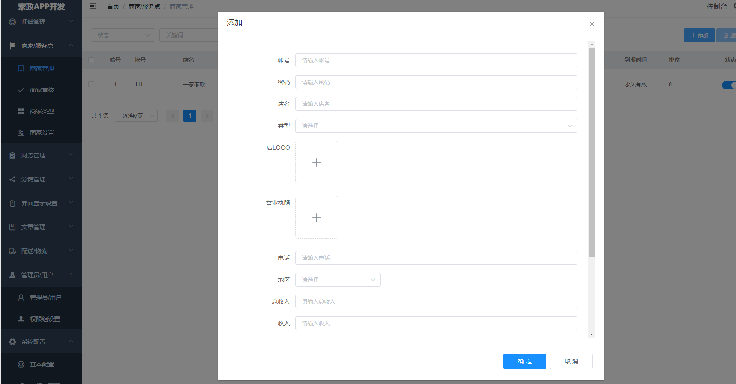Focus the 关键词 search field
This screenshot has height=384, width=736.
[x=189, y=35]
